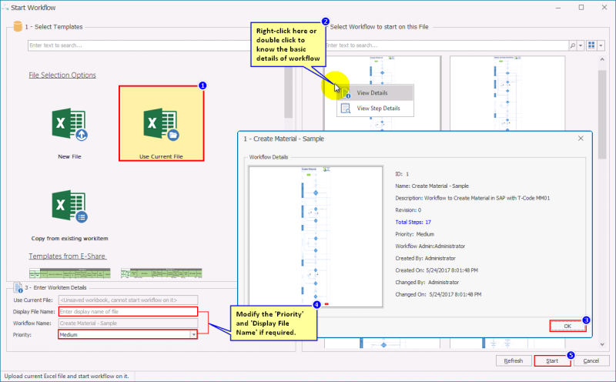Screen dimensions: 616x382
Task: Expand the view layout dropdown arrow
Action: (x=601, y=45)
